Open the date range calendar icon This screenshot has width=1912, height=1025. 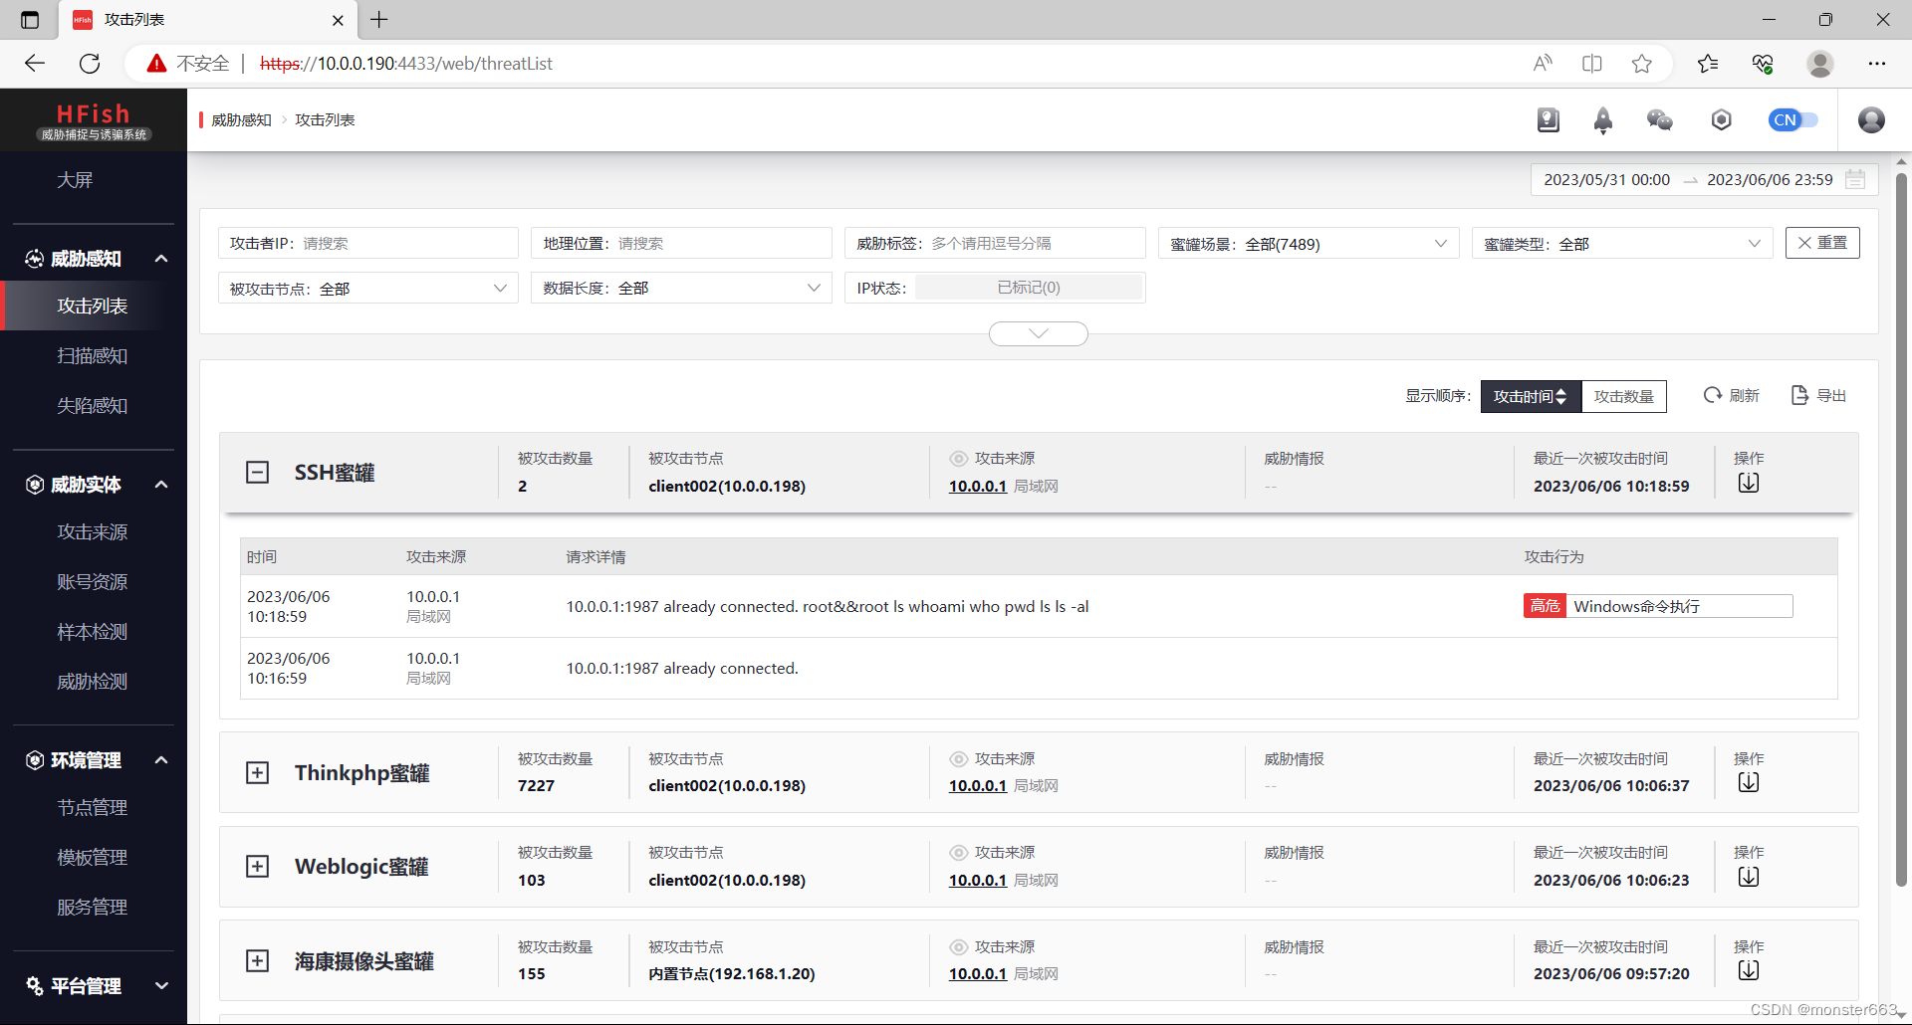1855,180
